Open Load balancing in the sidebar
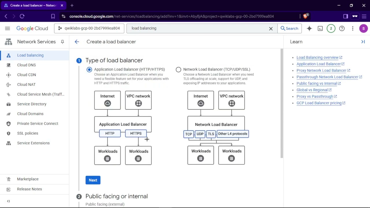This screenshot has width=370, height=208. click(x=34, y=55)
